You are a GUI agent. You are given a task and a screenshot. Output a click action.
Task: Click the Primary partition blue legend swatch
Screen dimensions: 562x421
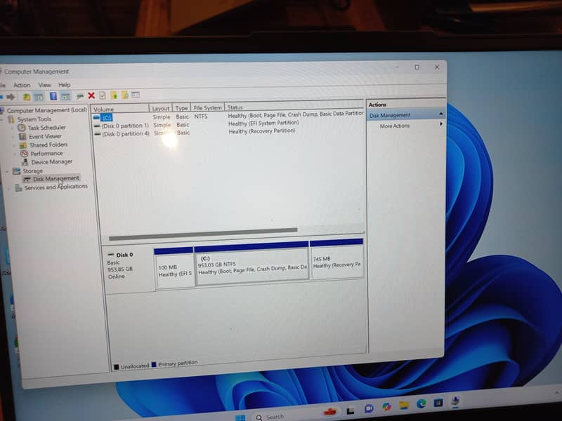pyautogui.click(x=154, y=365)
